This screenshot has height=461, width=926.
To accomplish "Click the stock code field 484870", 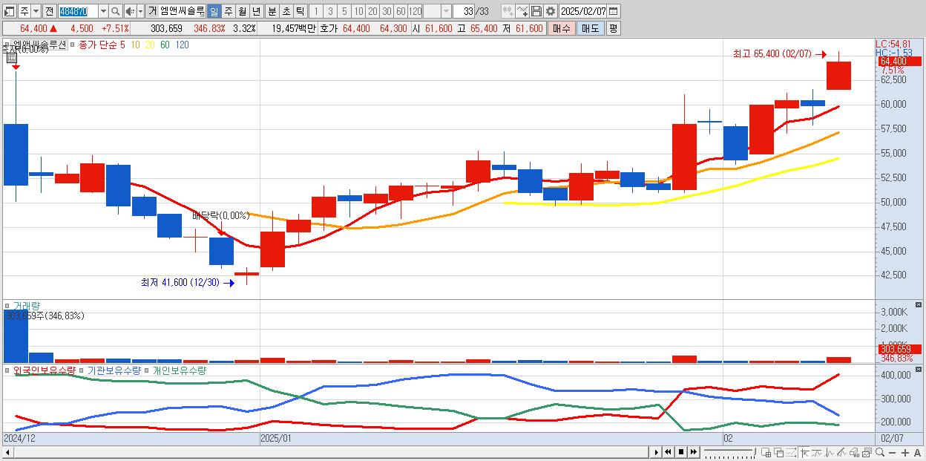I will 78,11.
